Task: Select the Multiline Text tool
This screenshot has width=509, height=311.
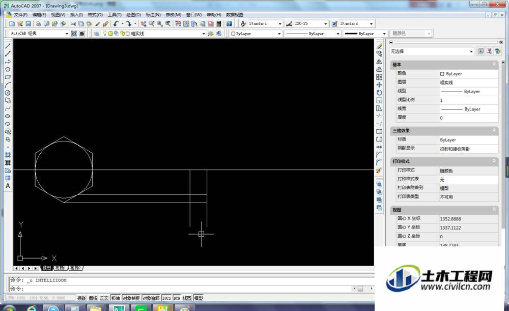Action: tap(8, 186)
